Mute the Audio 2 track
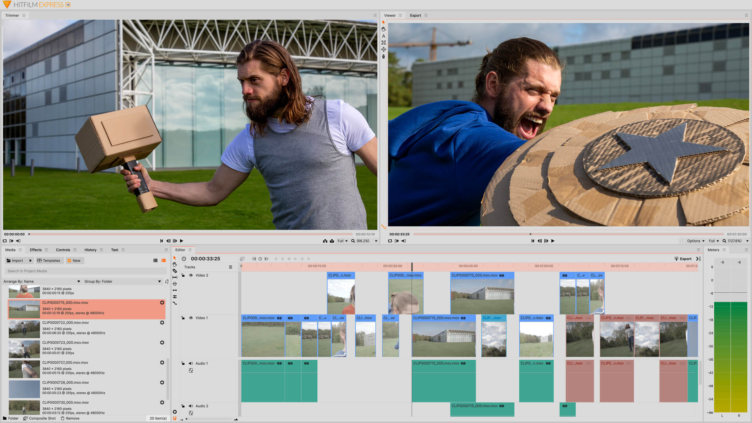The image size is (752, 423). (x=191, y=405)
